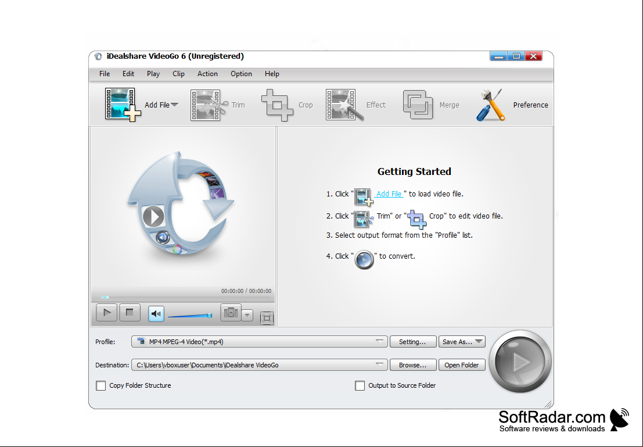Click the Setting... button
Screen dimensions: 643x447
click(412, 342)
